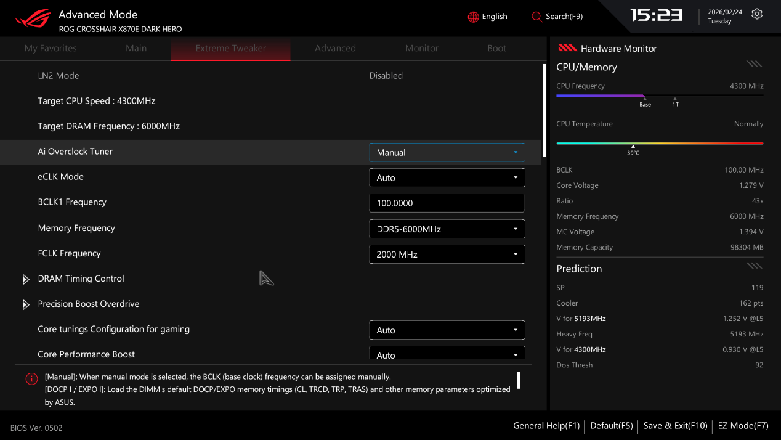Expand the DRAM Timing Control submenu

(81, 279)
